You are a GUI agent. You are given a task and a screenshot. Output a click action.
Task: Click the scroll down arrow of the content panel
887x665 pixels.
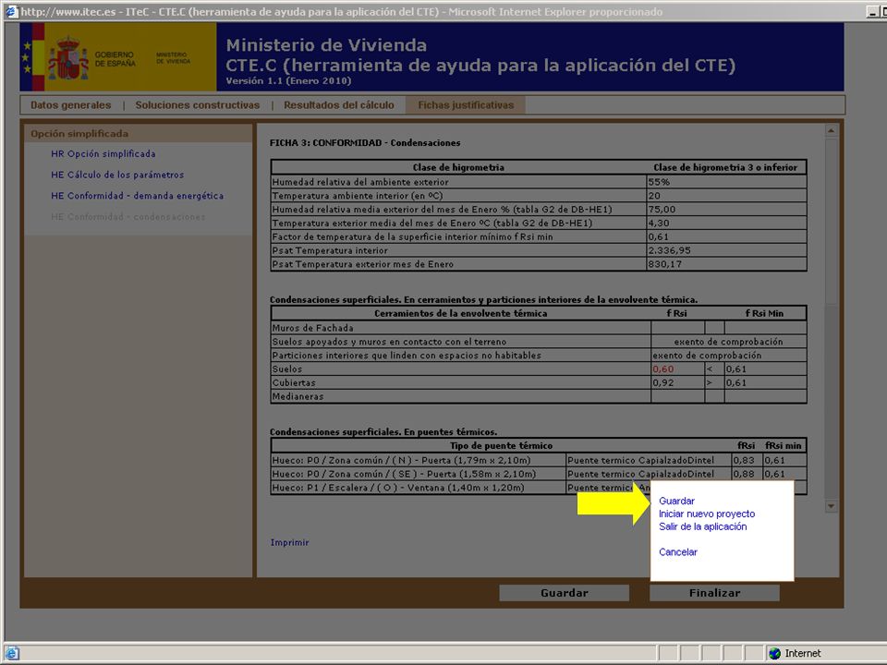tap(831, 506)
